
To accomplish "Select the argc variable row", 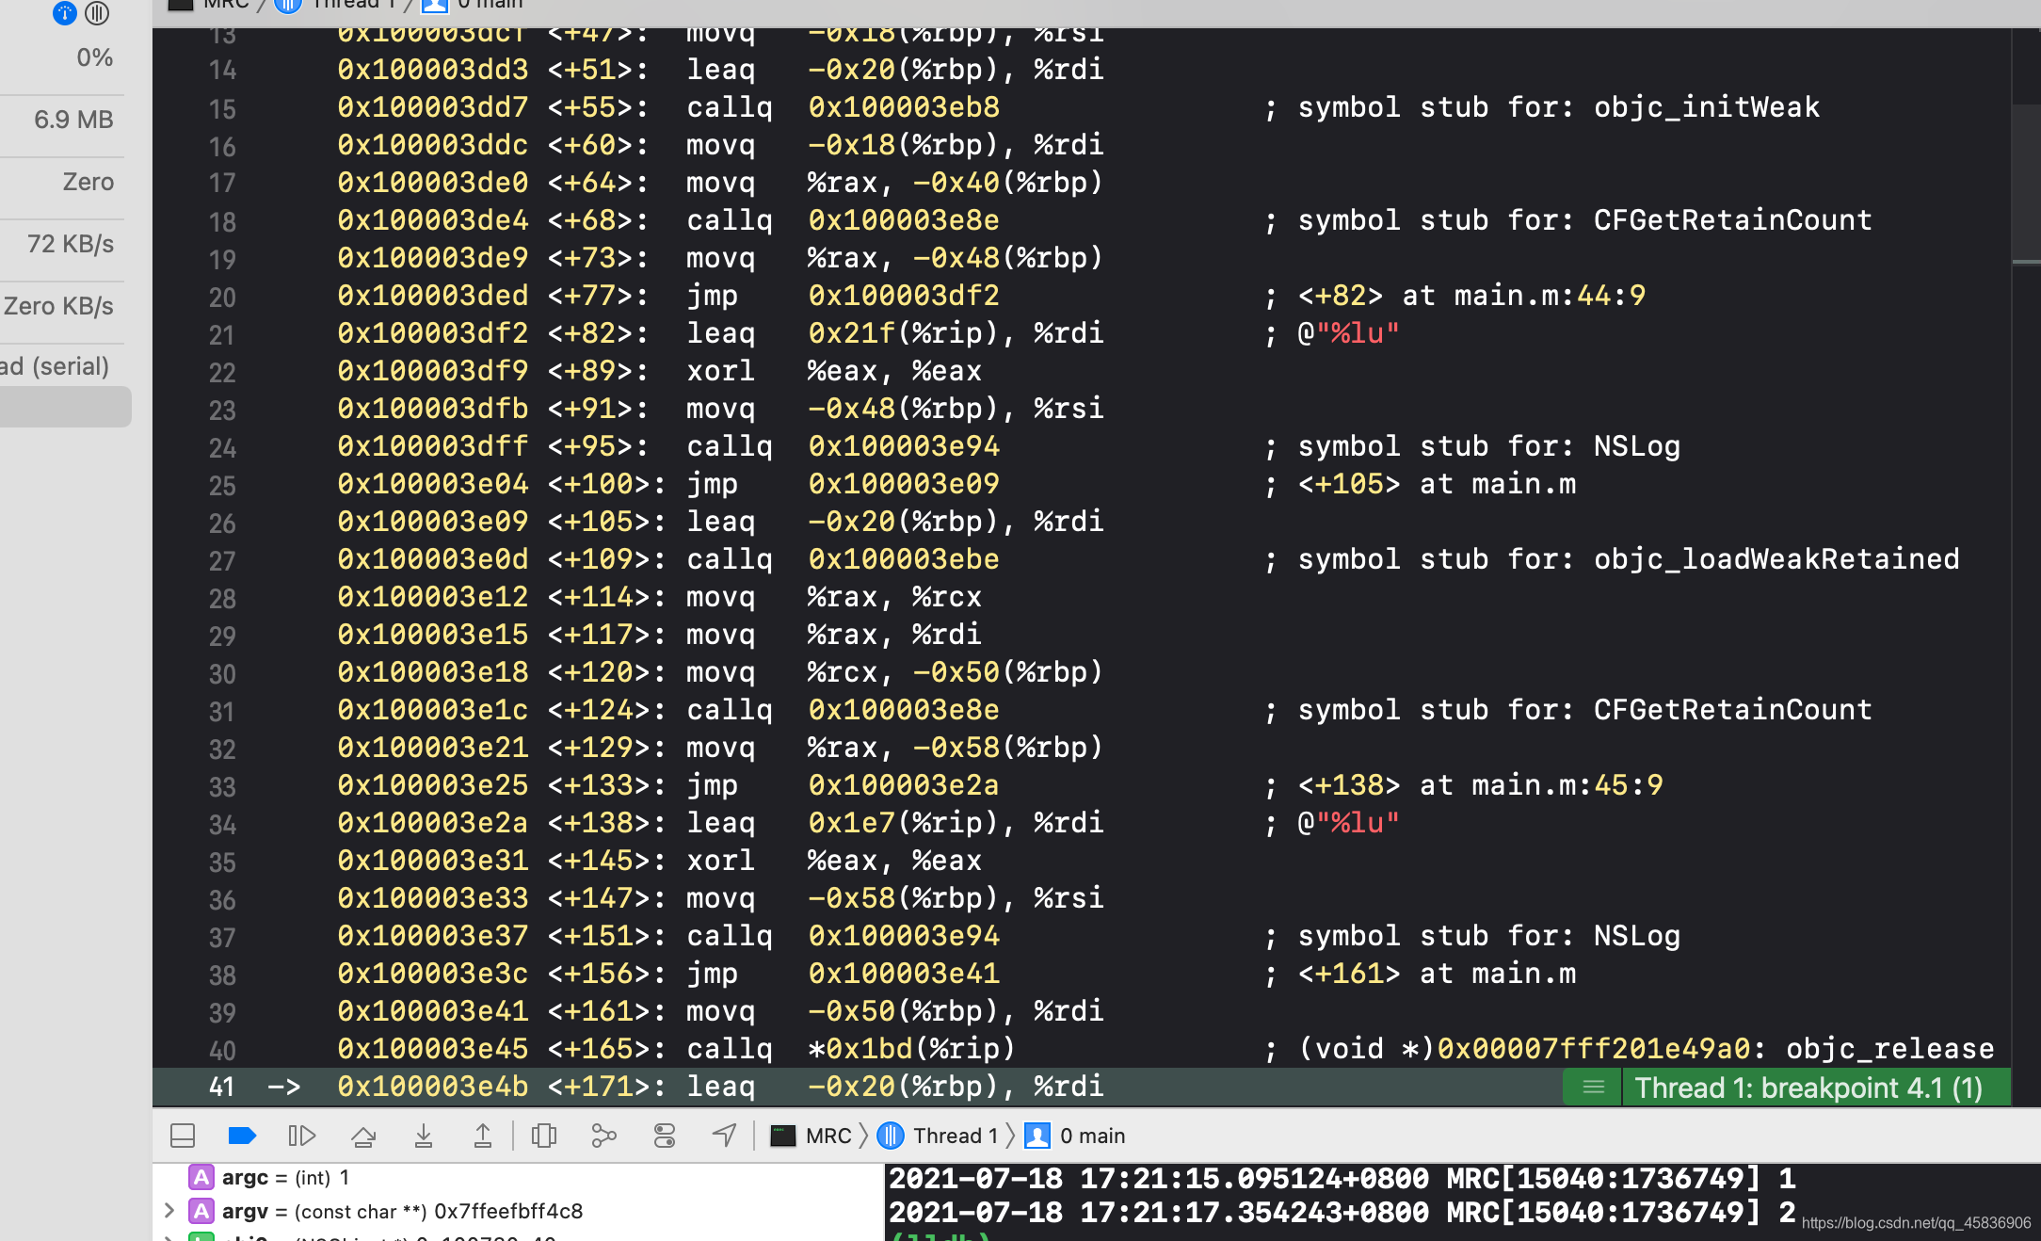I will (518, 1178).
